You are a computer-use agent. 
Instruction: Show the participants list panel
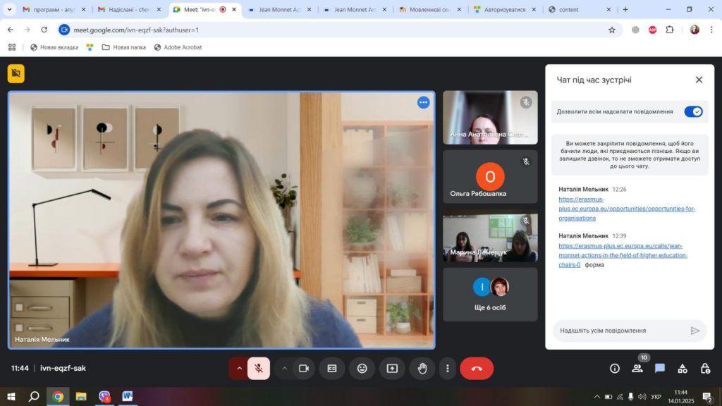[x=637, y=368]
